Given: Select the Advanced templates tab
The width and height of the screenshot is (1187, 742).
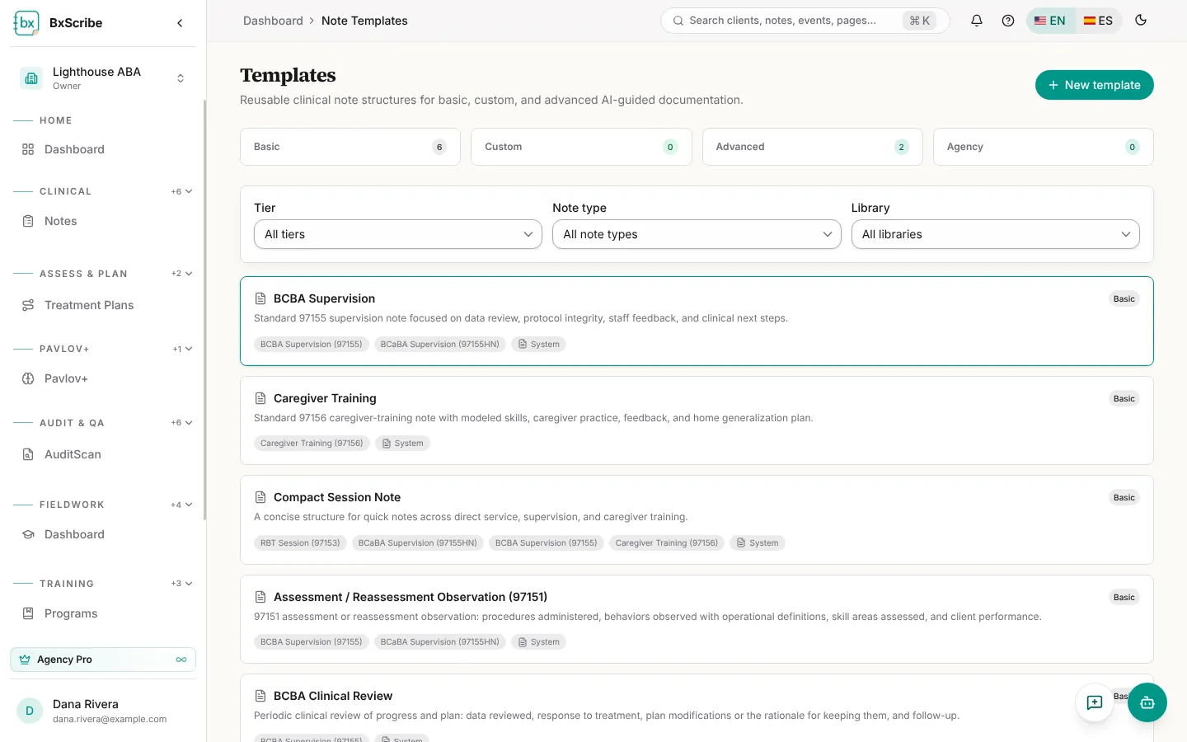Looking at the screenshot, I should [x=813, y=147].
